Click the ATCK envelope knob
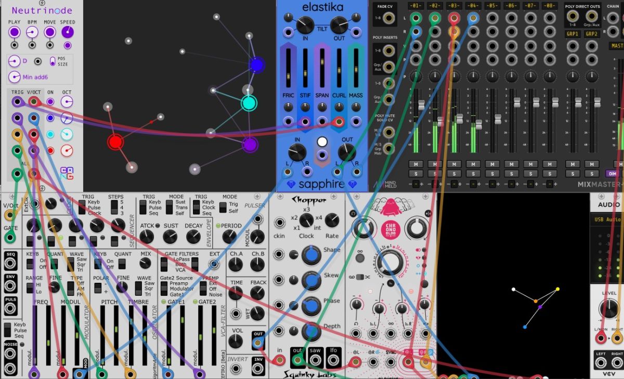The height and width of the screenshot is (379, 624). click(147, 237)
